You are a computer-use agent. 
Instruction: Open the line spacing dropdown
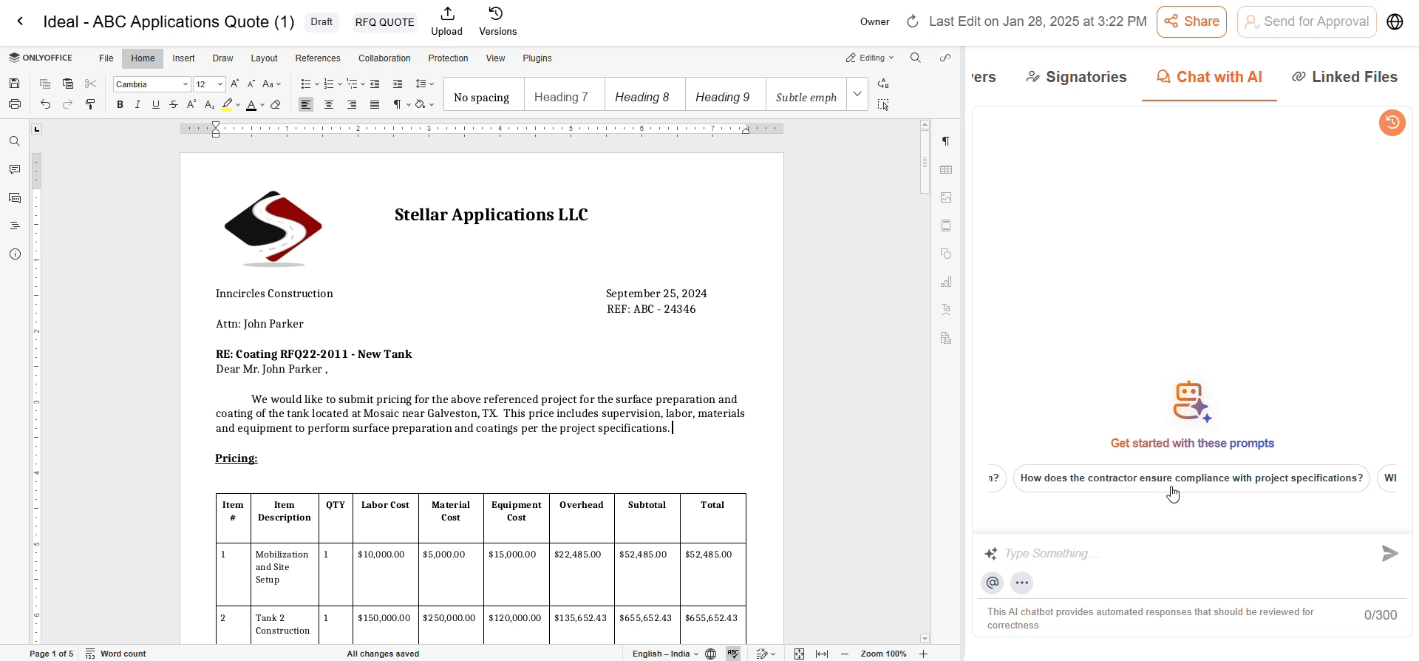click(x=425, y=84)
